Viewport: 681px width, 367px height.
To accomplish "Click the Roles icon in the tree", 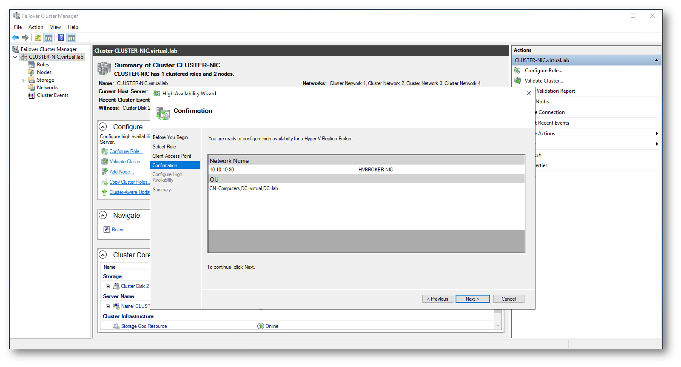I will click(x=31, y=65).
